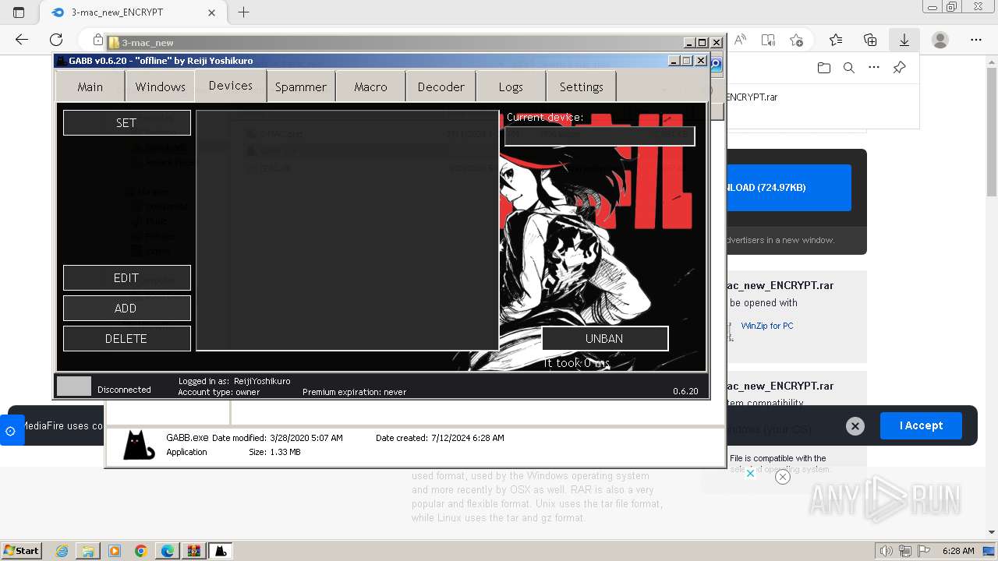Image resolution: width=998 pixels, height=561 pixels.
Task: Open the Favorites list icon in Edge
Action: pos(836,40)
